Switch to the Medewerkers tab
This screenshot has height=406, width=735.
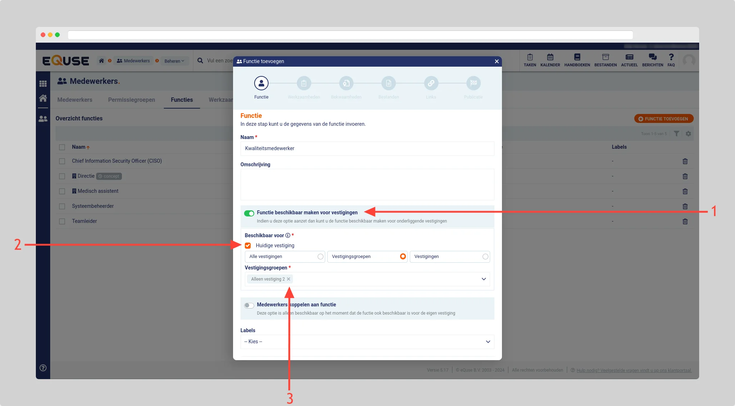[x=75, y=100]
